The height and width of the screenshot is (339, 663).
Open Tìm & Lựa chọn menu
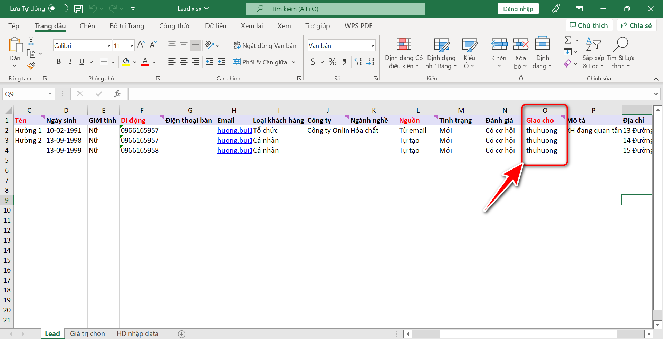pyautogui.click(x=621, y=53)
